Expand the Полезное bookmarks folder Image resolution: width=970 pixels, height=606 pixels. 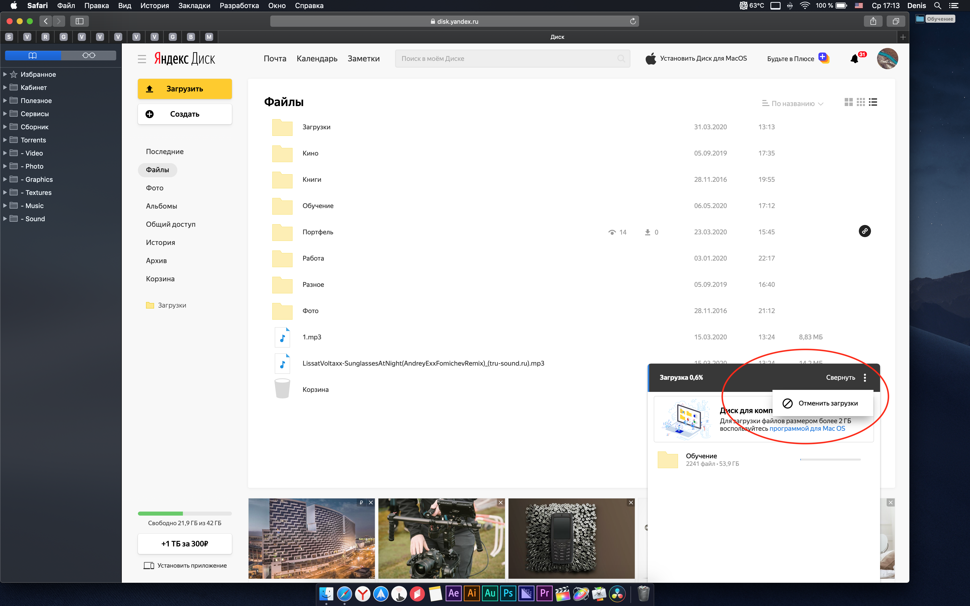[x=5, y=100]
